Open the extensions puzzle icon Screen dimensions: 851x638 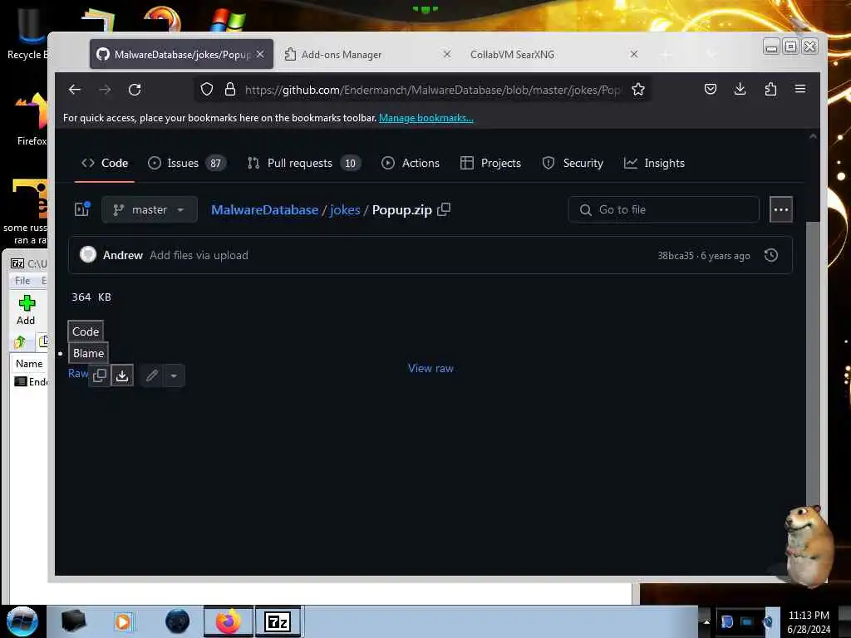770,89
